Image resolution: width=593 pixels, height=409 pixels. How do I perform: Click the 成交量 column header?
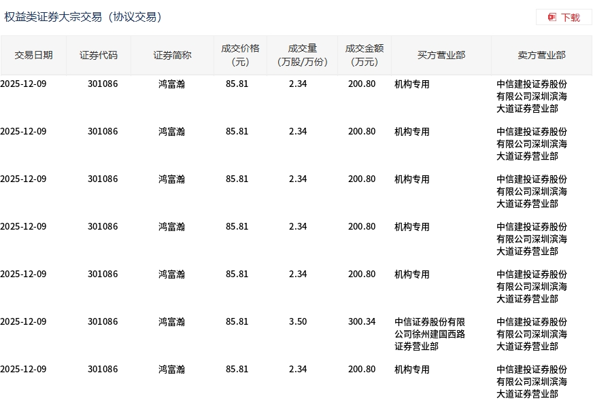(x=302, y=55)
